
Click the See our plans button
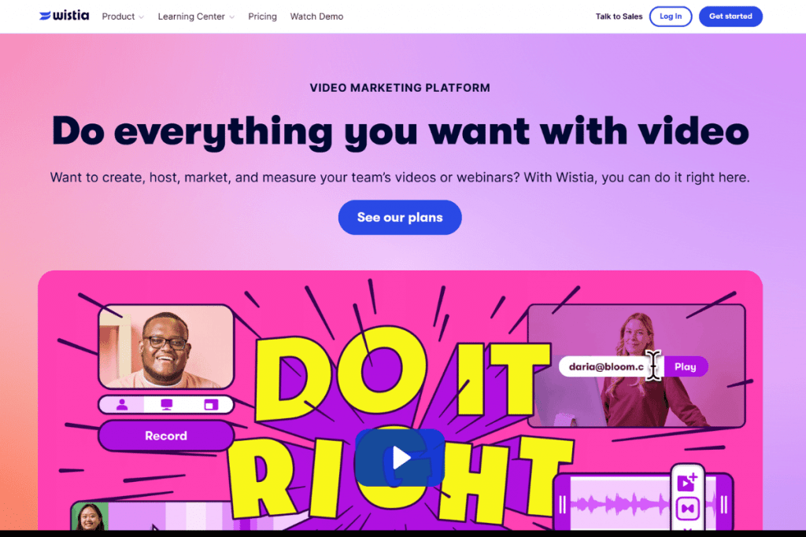[x=400, y=217]
